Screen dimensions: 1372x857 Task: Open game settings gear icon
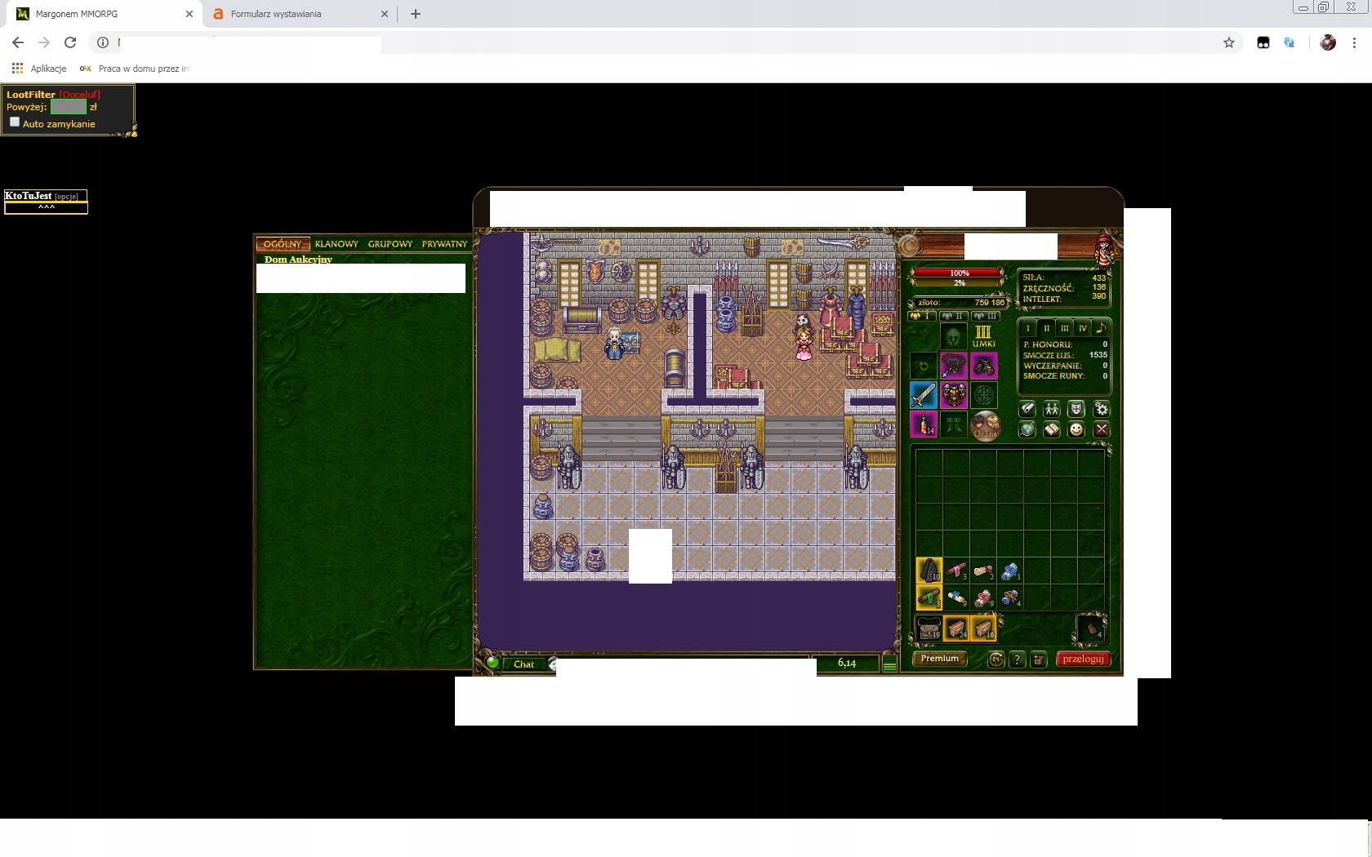[1102, 409]
